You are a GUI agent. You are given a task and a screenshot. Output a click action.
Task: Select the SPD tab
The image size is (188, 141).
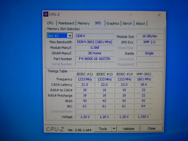[x=98, y=23]
